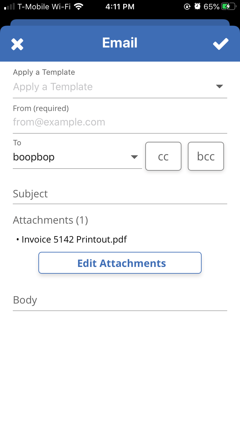Viewport: 240px width, 428px height.
Task: Tap into the Subject field
Action: (x=120, y=194)
